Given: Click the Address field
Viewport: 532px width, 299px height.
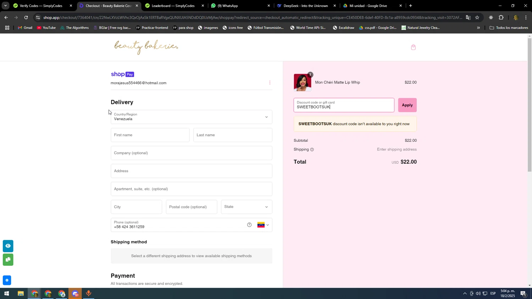Looking at the screenshot, I should coord(192,171).
